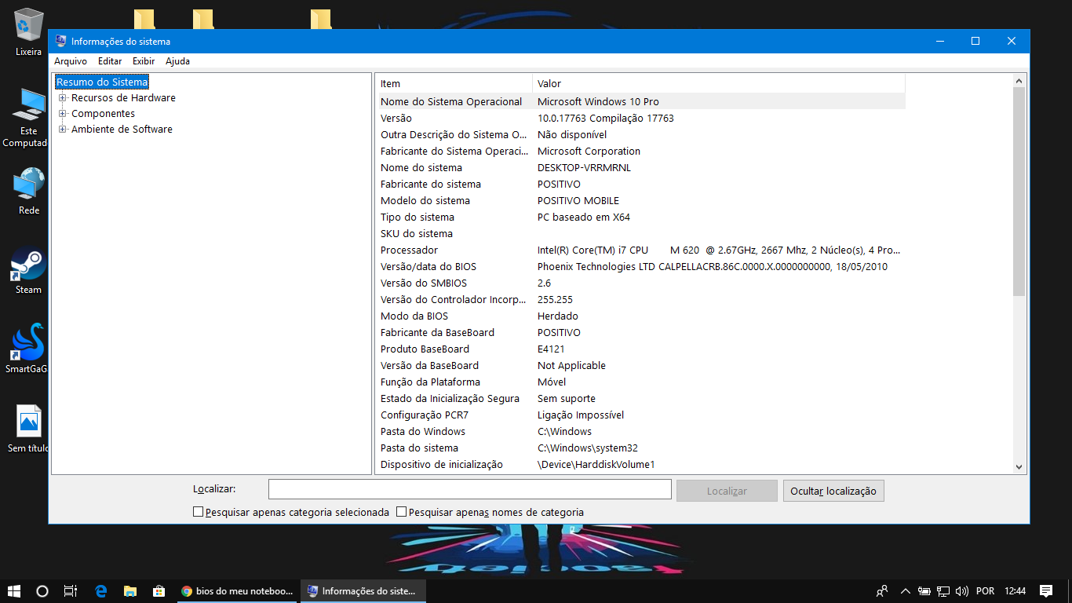Focus the Localizar search field

[x=469, y=490]
